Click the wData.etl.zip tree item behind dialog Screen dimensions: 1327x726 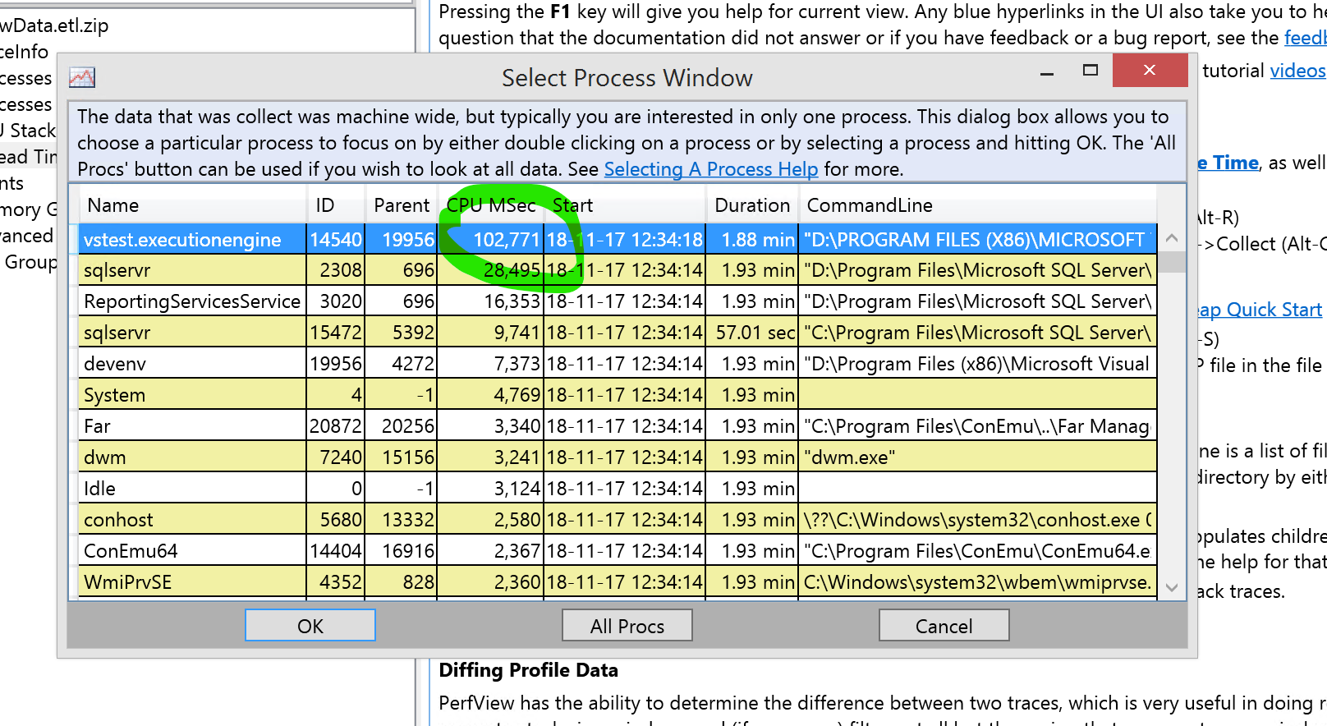coord(54,25)
